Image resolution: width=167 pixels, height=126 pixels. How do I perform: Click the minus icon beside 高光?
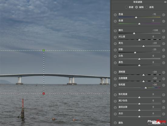point(115,43)
